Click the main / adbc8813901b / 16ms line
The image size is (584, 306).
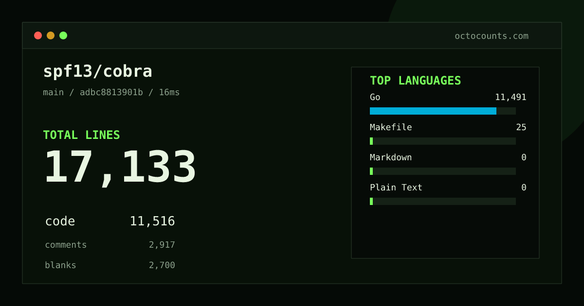point(111,92)
